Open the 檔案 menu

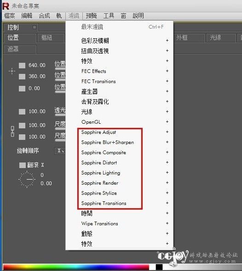click(x=10, y=16)
